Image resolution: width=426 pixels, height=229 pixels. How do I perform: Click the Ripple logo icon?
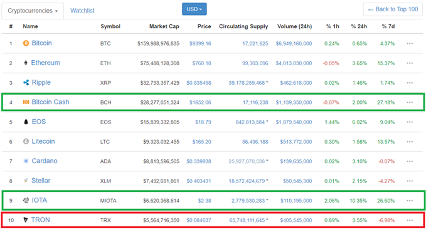26,83
